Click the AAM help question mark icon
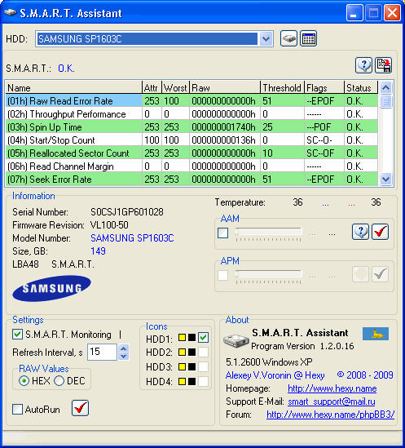Image resolution: width=405 pixels, height=448 pixels. coord(360,232)
